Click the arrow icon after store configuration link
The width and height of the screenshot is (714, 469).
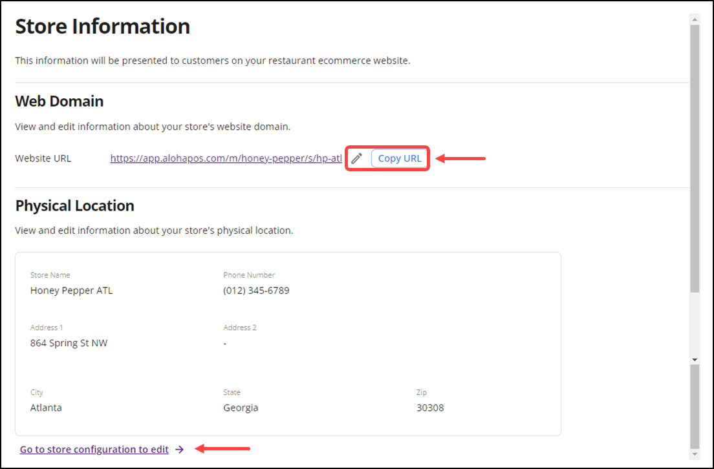179,449
